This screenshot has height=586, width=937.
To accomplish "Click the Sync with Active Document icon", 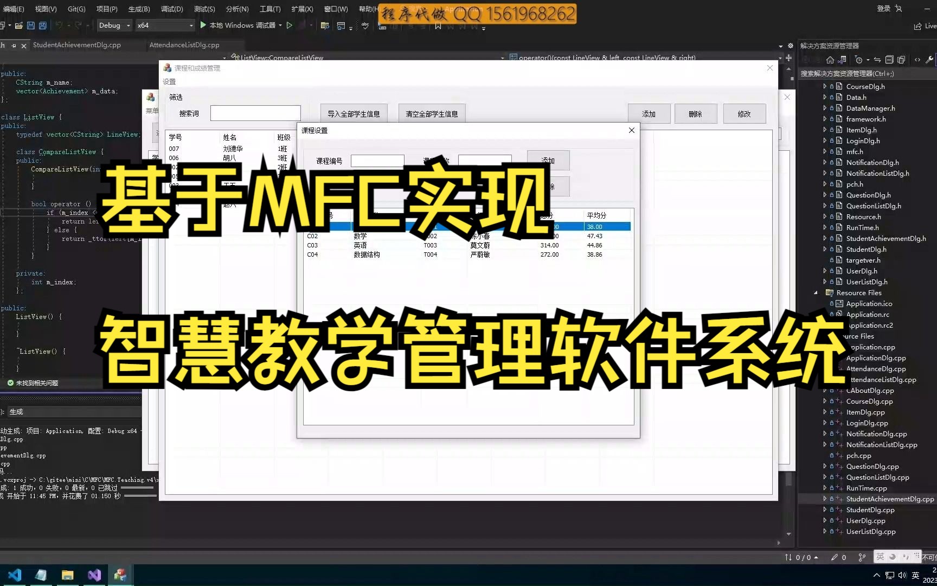I will coord(877,60).
